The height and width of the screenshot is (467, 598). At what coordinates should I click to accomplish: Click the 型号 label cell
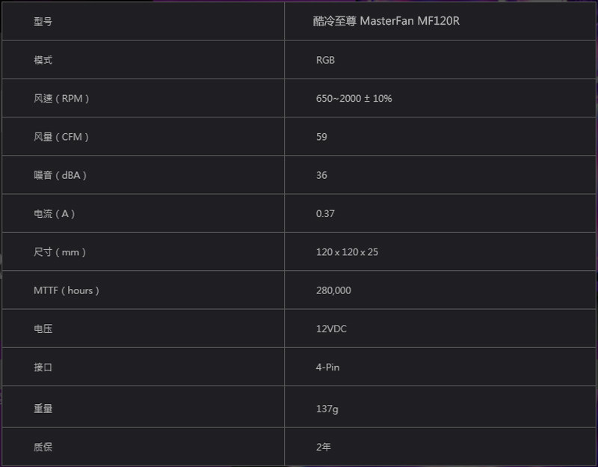pyautogui.click(x=43, y=22)
